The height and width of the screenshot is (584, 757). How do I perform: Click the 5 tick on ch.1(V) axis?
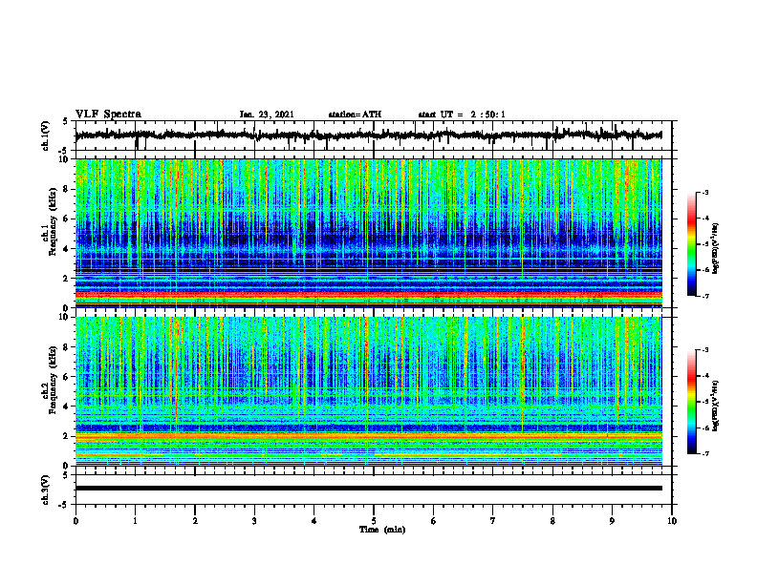(x=65, y=122)
